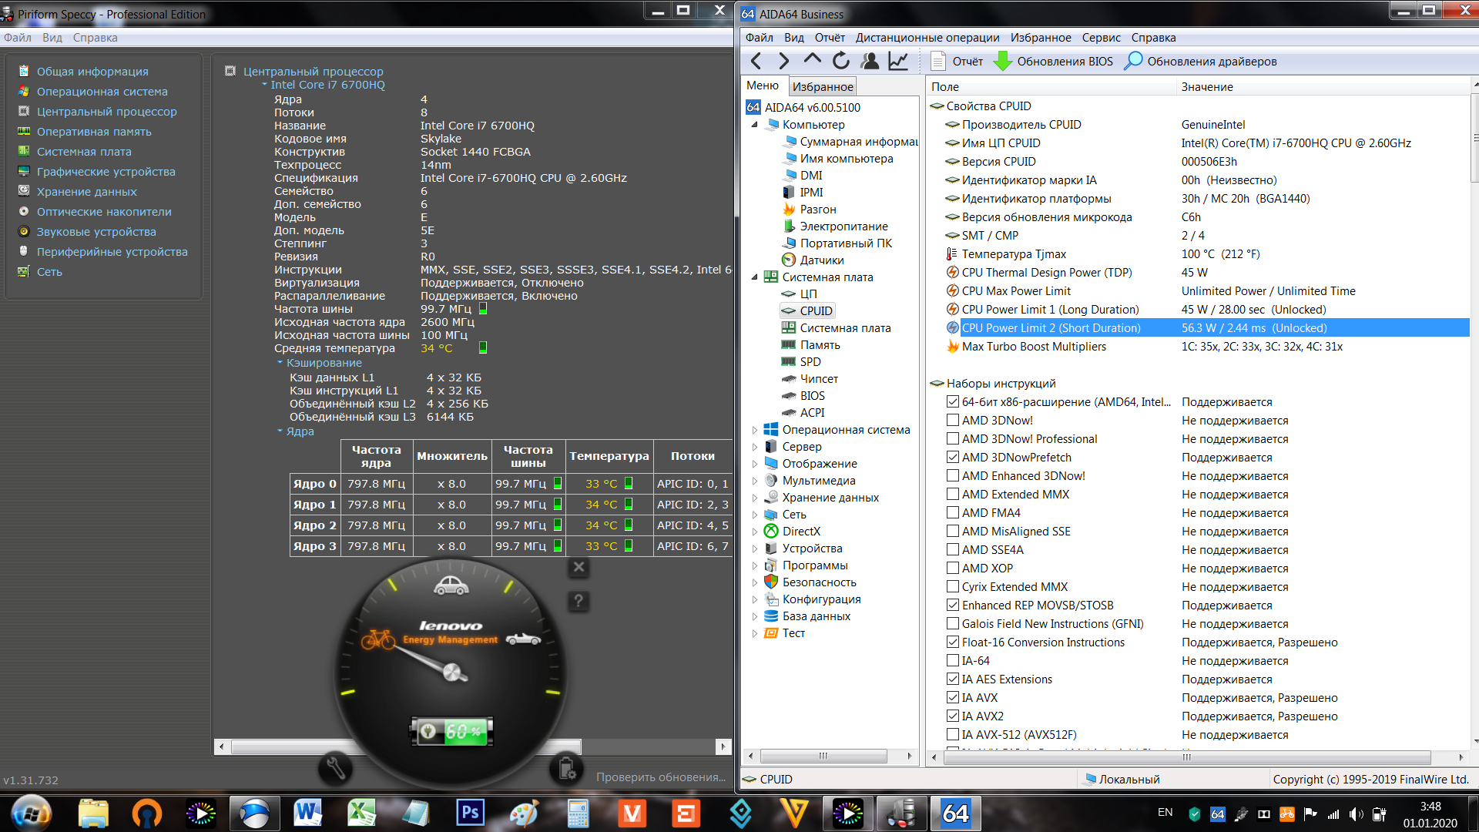Collapse the Кэширование section in Speccy
Screen dimensions: 1479x832
tap(280, 363)
